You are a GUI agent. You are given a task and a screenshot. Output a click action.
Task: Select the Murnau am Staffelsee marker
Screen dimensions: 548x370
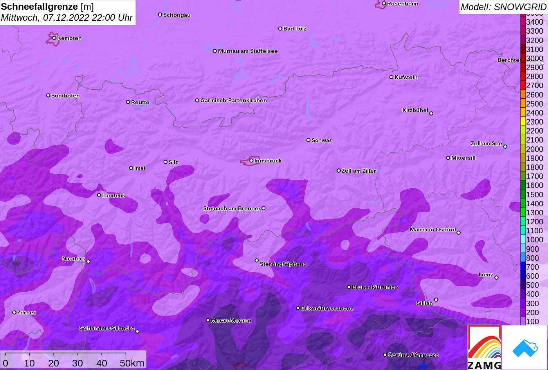tap(215, 51)
